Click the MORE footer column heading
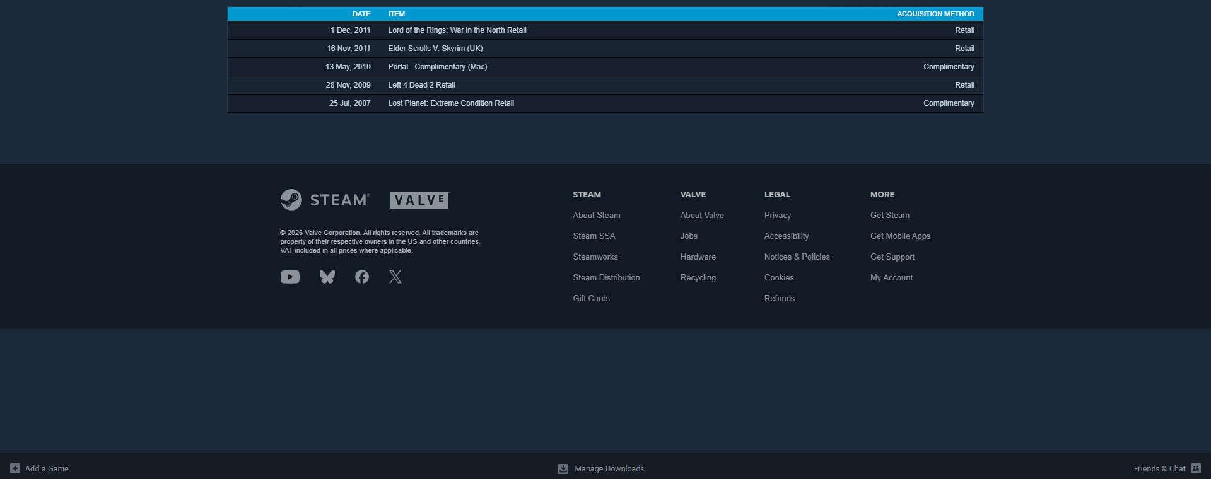The height and width of the screenshot is (479, 1211). pyautogui.click(x=882, y=195)
